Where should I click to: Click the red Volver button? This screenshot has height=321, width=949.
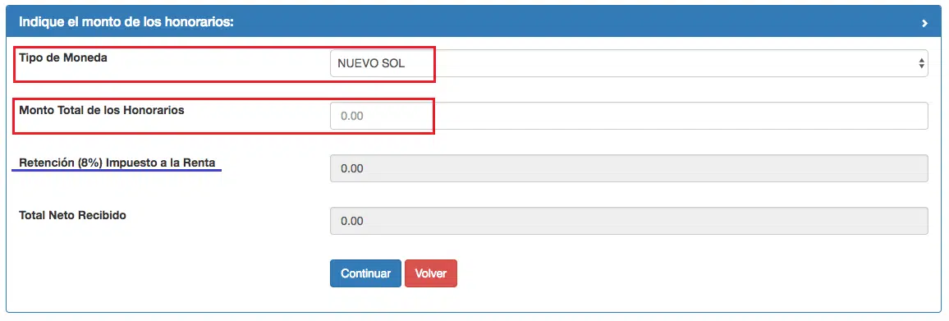click(431, 273)
